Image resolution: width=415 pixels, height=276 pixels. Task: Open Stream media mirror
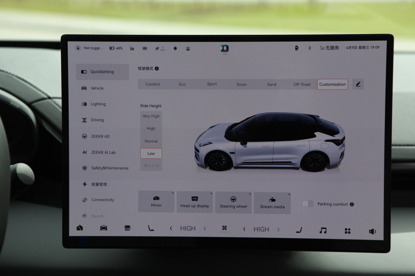(272, 203)
